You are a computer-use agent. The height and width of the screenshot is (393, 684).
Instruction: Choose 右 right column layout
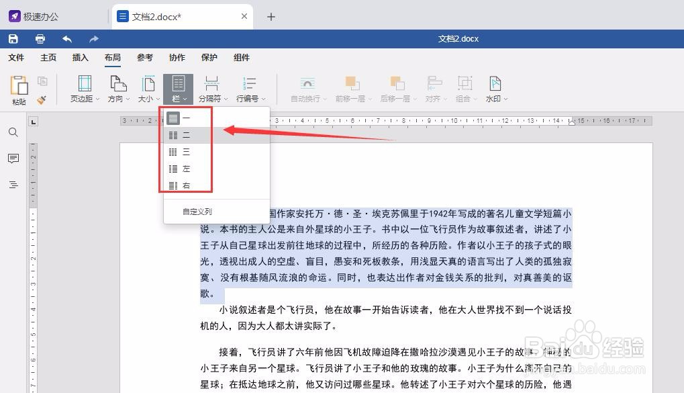click(217, 185)
